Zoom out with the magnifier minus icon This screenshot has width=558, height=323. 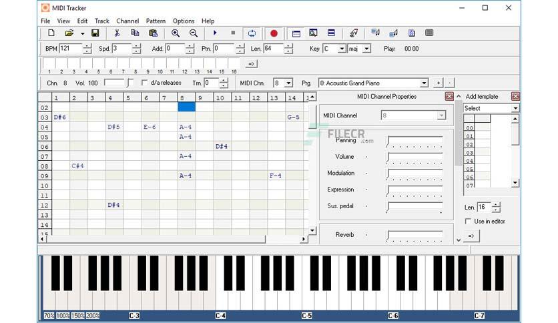click(x=194, y=33)
